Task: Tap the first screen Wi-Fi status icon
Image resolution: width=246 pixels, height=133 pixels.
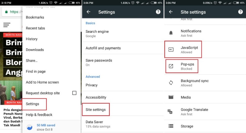Action: (56, 3)
